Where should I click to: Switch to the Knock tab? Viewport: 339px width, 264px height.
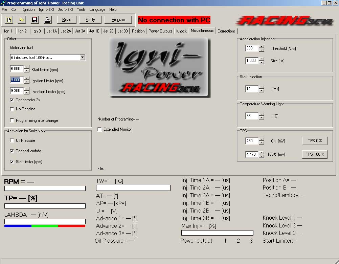tap(181, 31)
